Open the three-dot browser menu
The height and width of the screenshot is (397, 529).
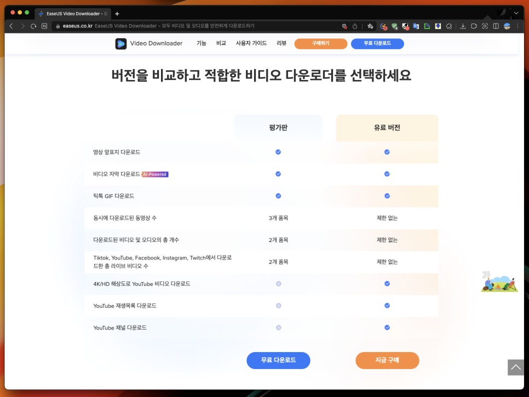pos(517,26)
